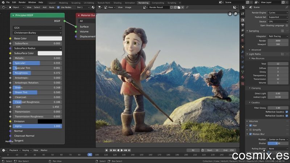This screenshot has height=163, width=290.
Task: Jump to the timeline end frame button
Action: pyautogui.click(x=129, y=150)
